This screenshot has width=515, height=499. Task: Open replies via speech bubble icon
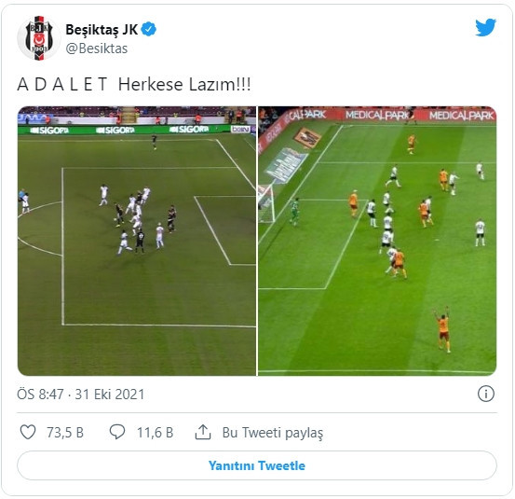pos(117,432)
